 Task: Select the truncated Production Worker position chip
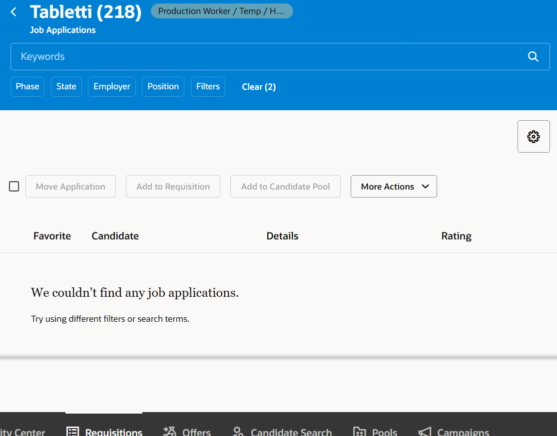(x=222, y=11)
